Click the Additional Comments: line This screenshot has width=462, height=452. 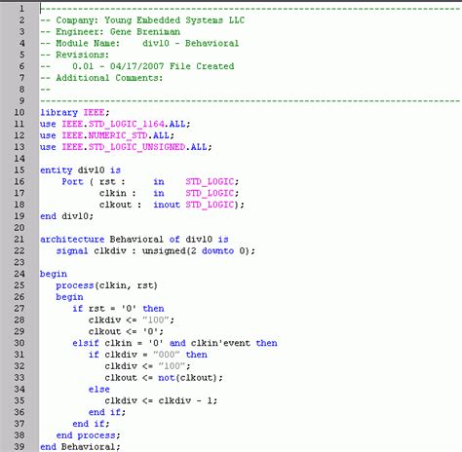tap(101, 78)
